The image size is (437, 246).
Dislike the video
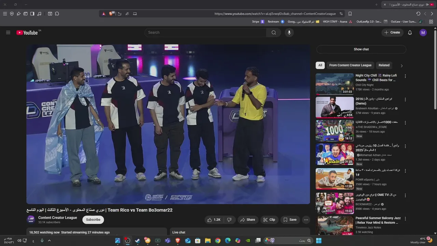click(229, 220)
